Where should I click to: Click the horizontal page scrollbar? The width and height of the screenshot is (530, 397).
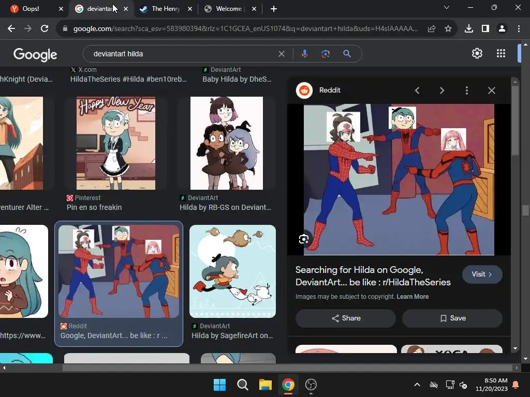(x=287, y=368)
